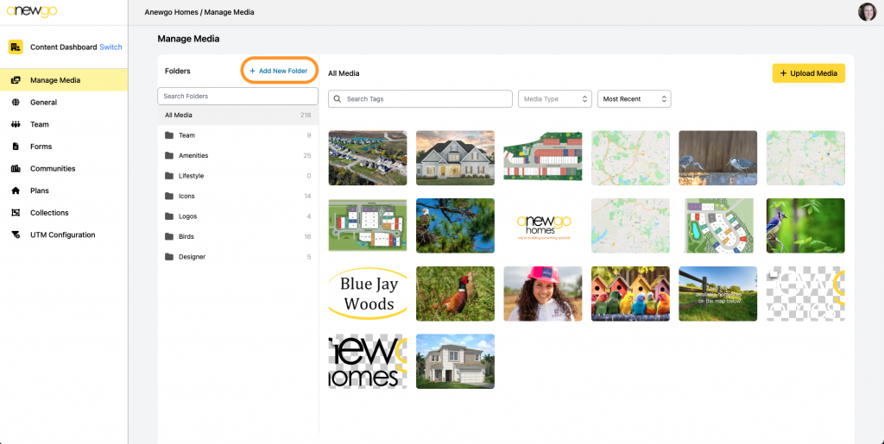The height and width of the screenshot is (444, 884).
Task: Click the Collections icon in sidebar
Action: 16,213
